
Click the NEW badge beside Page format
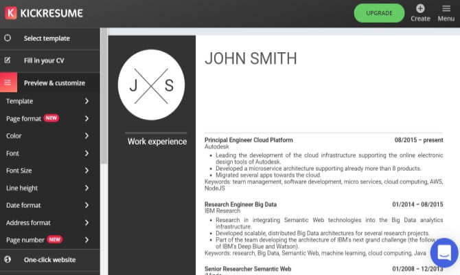click(51, 118)
